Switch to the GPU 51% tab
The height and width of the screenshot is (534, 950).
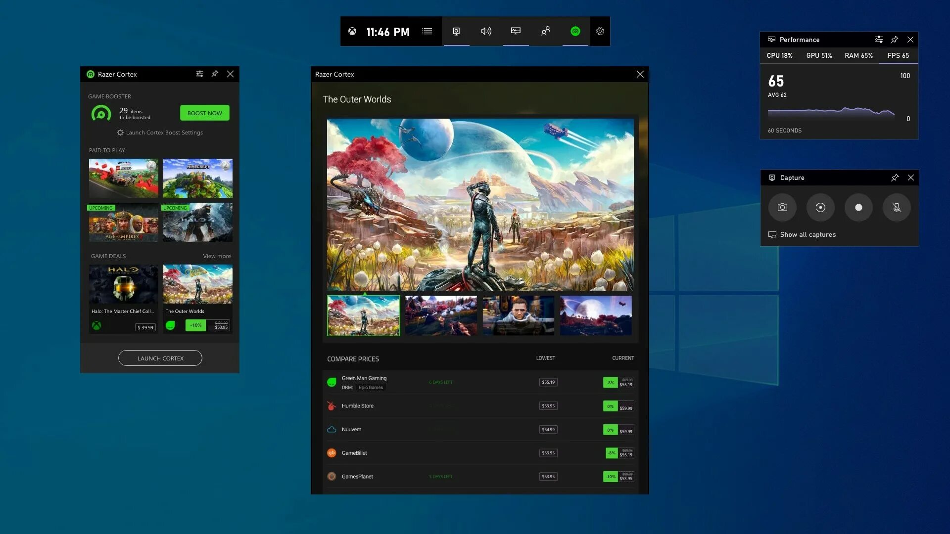(x=819, y=55)
